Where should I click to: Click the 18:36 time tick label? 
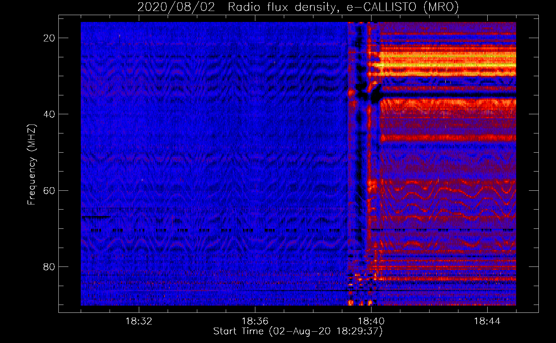click(x=255, y=321)
